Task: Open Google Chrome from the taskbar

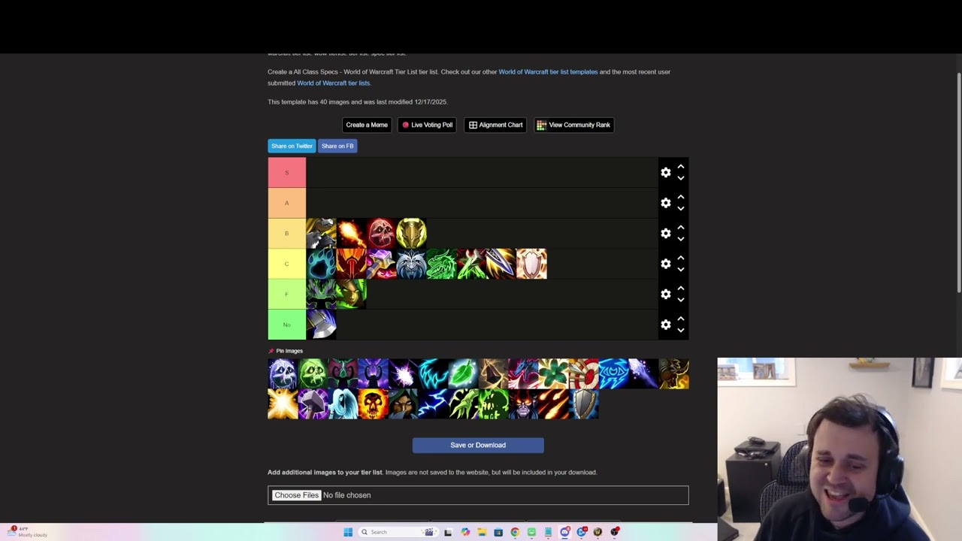Action: pos(515,532)
